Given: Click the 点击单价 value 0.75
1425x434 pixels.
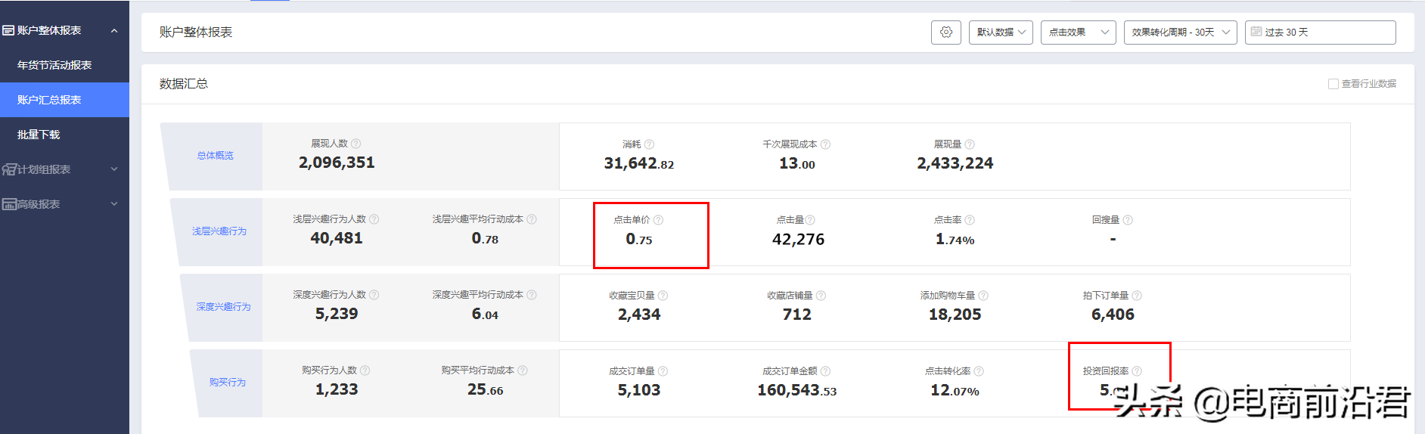Looking at the screenshot, I should (x=639, y=239).
